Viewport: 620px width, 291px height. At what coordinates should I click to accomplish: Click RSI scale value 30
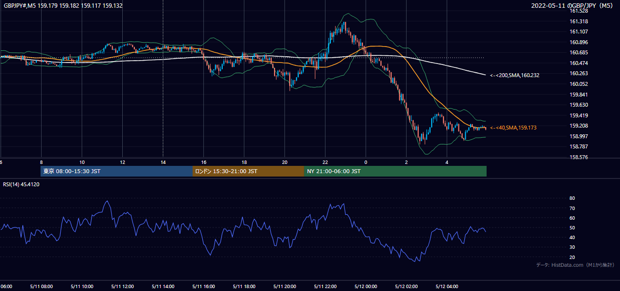pos(572,247)
